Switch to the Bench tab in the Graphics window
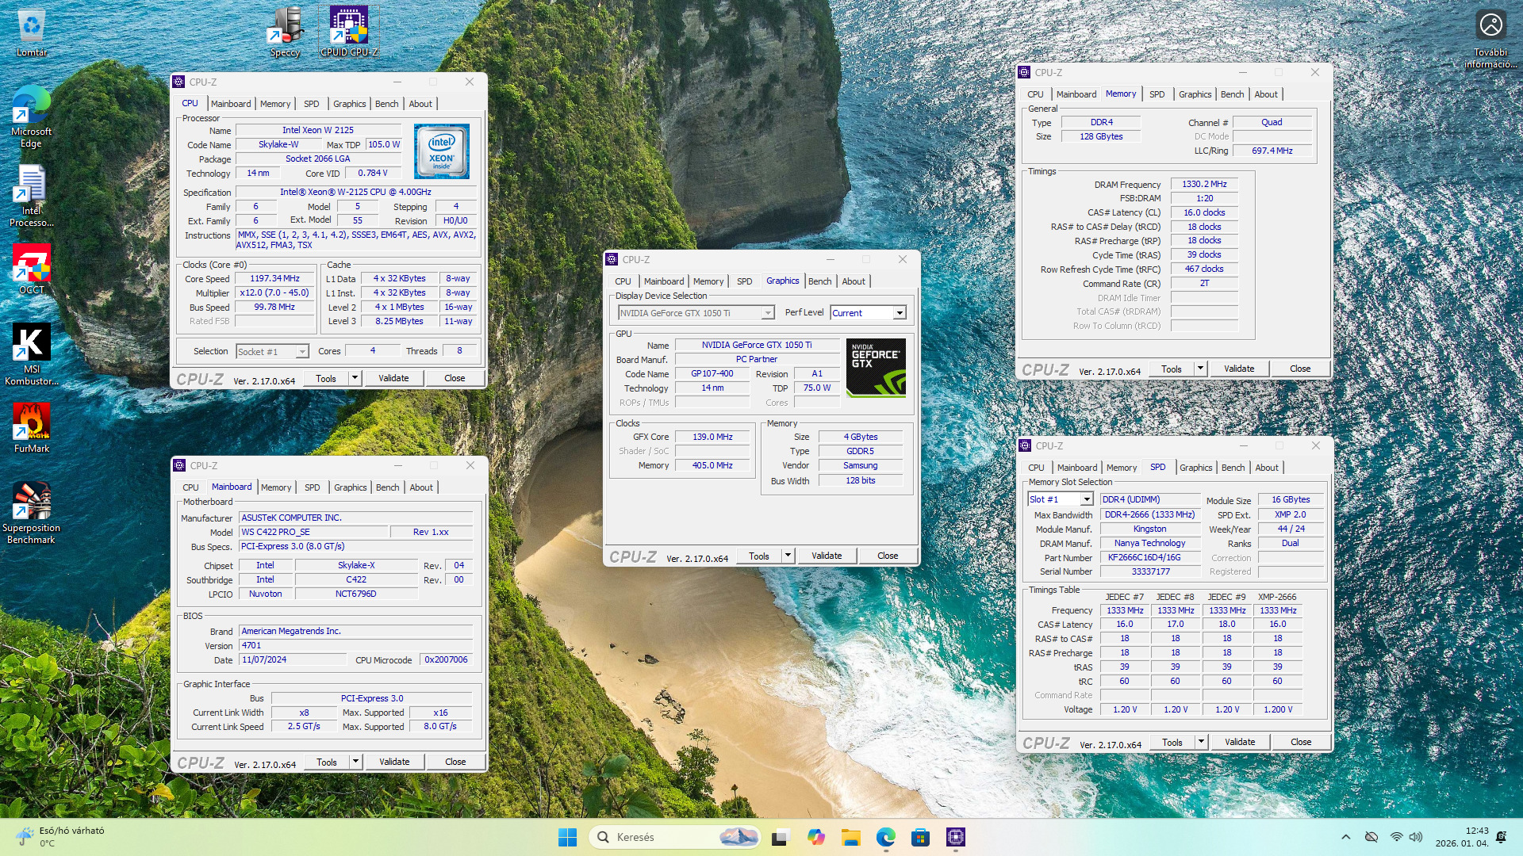1523x856 pixels. point(819,281)
